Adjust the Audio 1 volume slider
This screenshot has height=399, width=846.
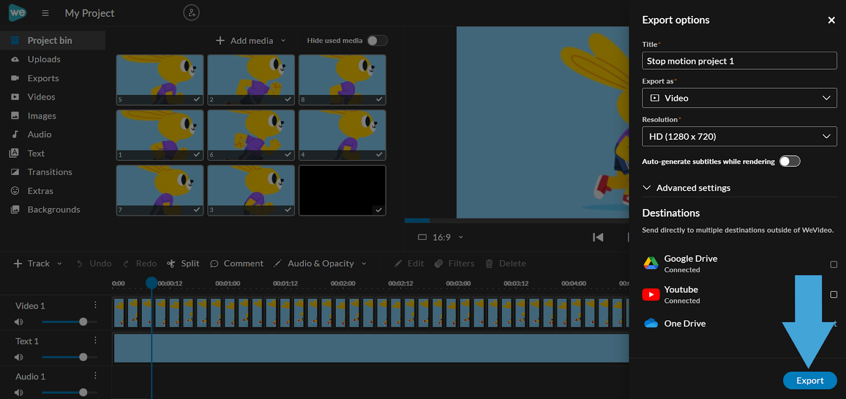(x=69, y=393)
